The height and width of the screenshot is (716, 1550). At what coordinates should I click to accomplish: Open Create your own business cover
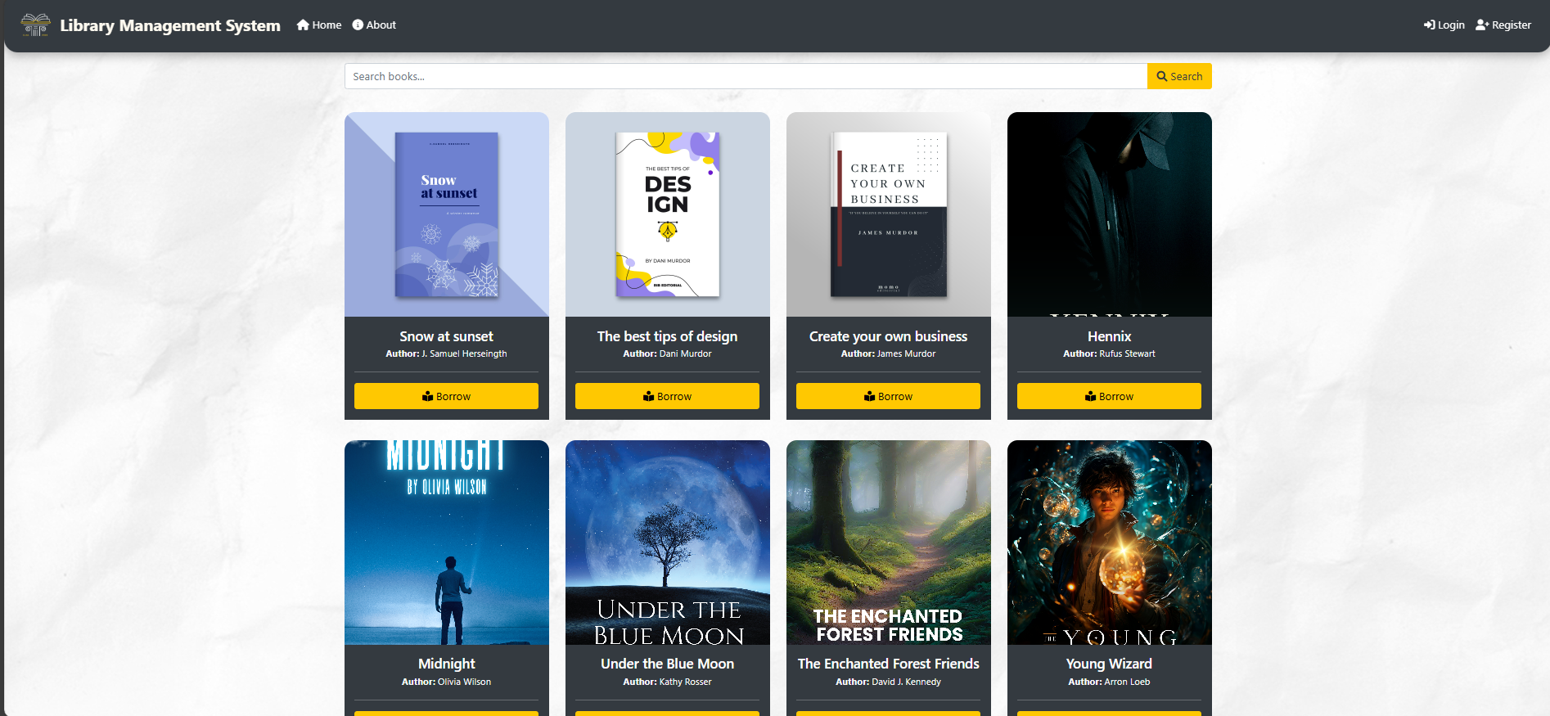click(889, 214)
